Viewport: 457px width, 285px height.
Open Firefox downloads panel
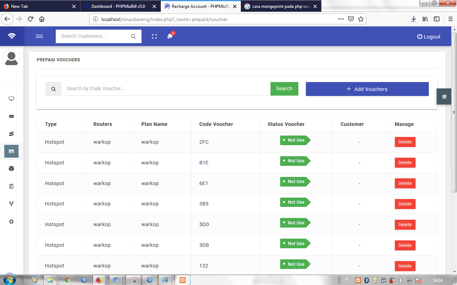point(413,19)
